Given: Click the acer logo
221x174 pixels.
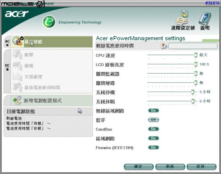Looking at the screenshot, I should click(17, 14).
